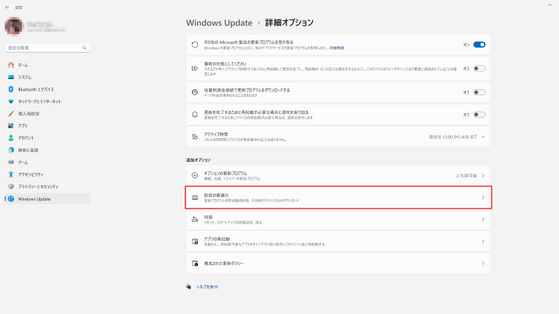Click the bell icon on the restart notification row
The width and height of the screenshot is (559, 314).
(x=195, y=115)
